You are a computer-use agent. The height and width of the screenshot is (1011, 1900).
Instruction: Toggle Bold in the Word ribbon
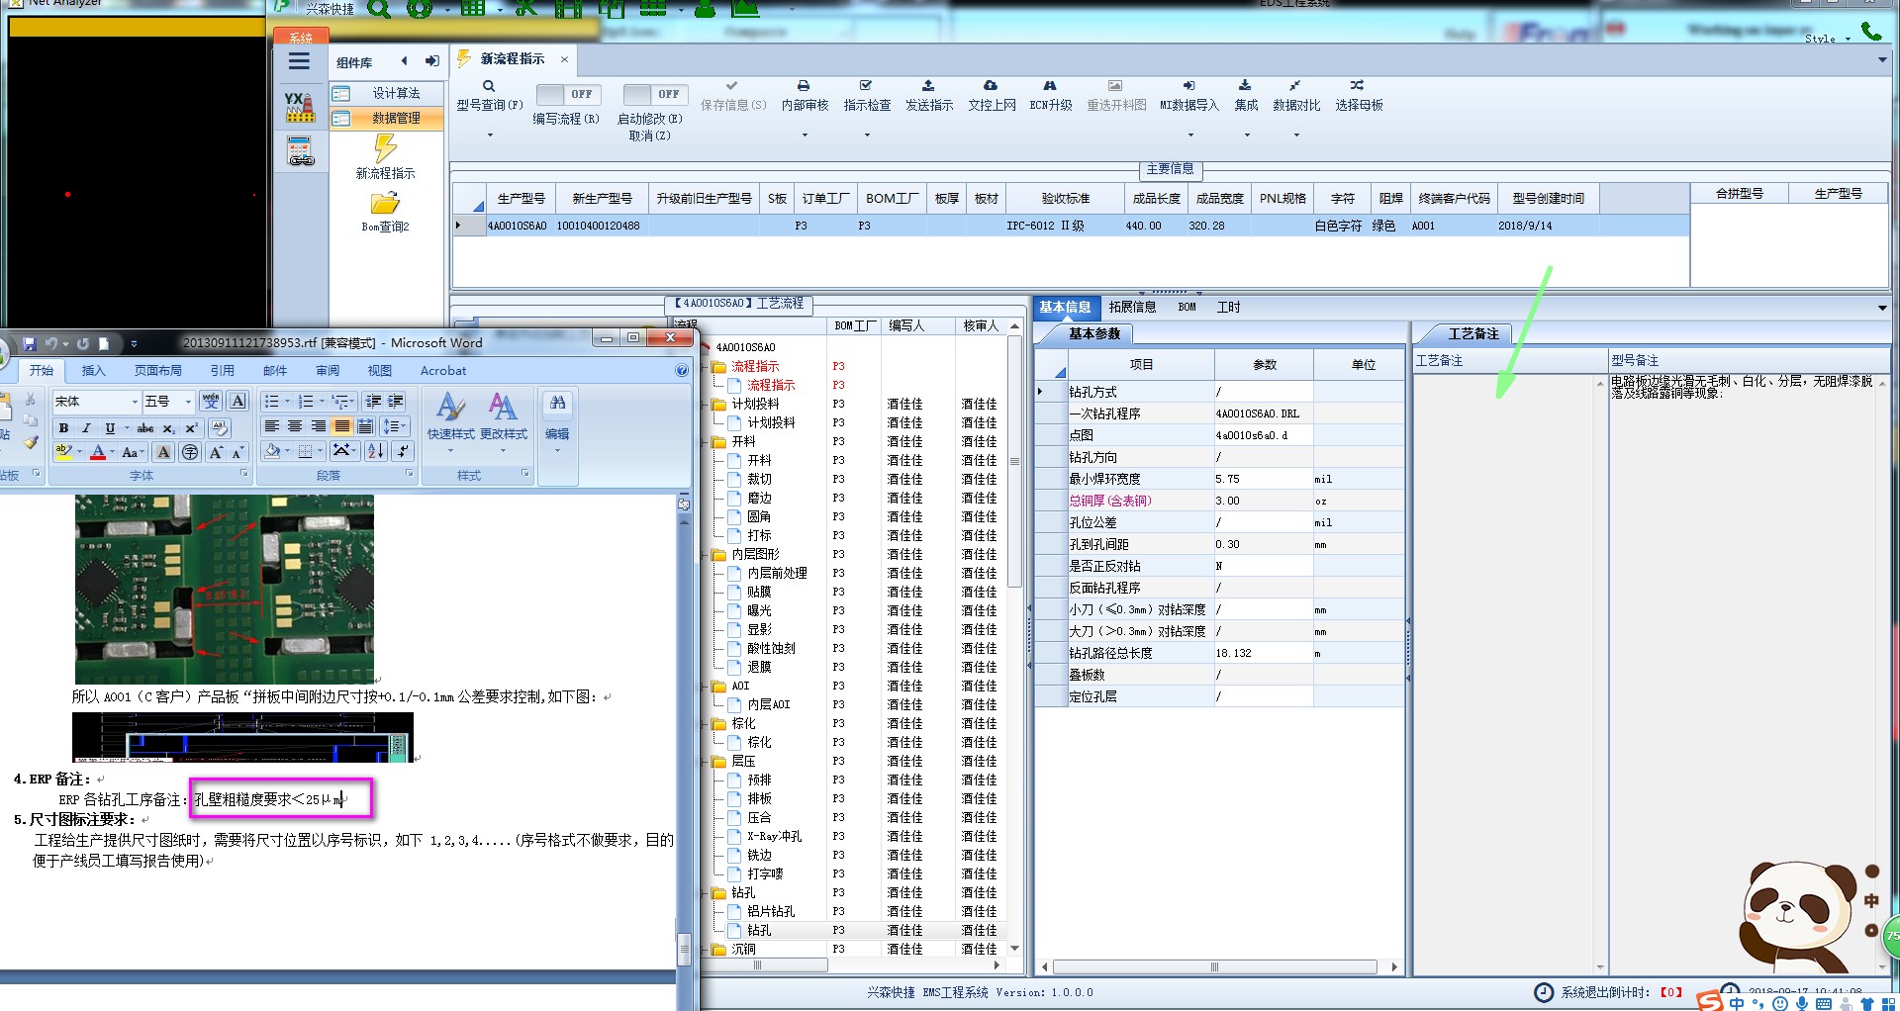[63, 428]
